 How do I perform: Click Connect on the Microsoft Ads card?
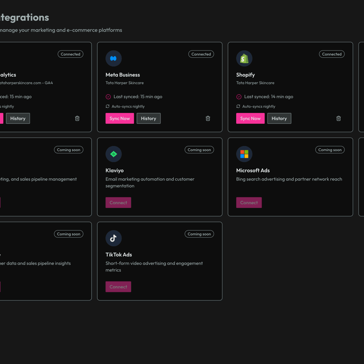click(x=249, y=202)
